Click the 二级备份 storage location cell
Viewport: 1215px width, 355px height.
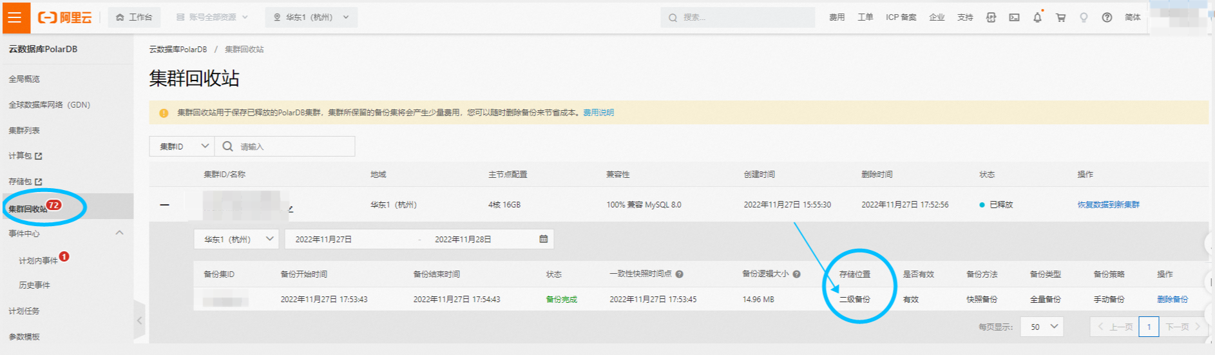[x=855, y=300]
